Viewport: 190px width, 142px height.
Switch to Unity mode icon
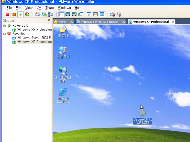coord(81,14)
